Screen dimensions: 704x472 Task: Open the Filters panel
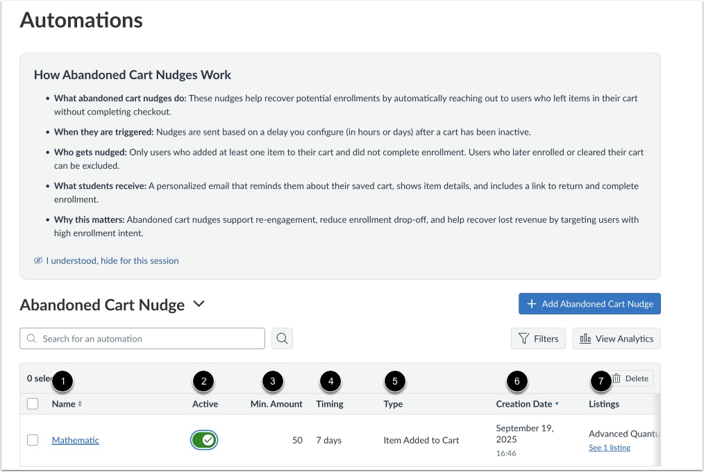coord(538,338)
